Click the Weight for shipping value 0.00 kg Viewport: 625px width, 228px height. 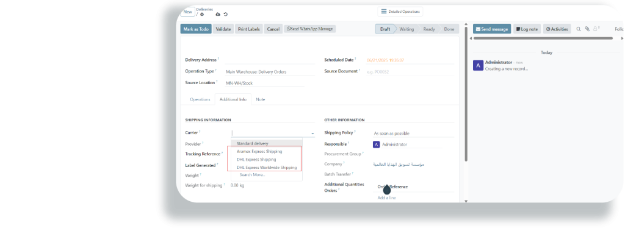237,185
